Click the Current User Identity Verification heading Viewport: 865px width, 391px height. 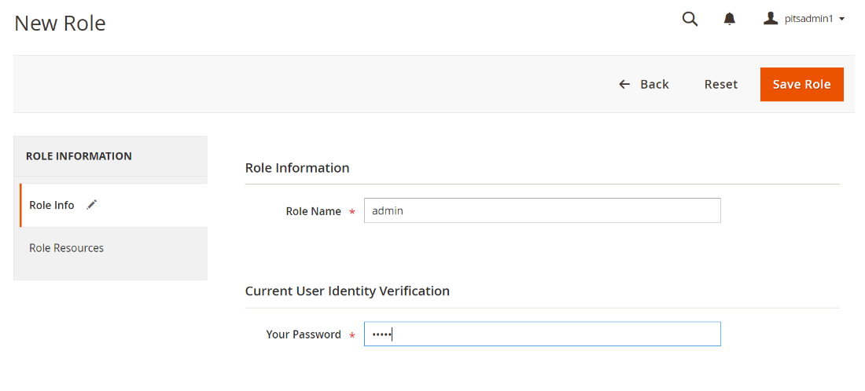(x=347, y=291)
